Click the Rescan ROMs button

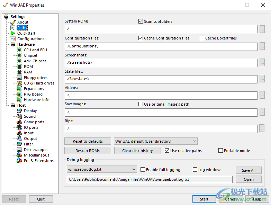tap(88, 151)
